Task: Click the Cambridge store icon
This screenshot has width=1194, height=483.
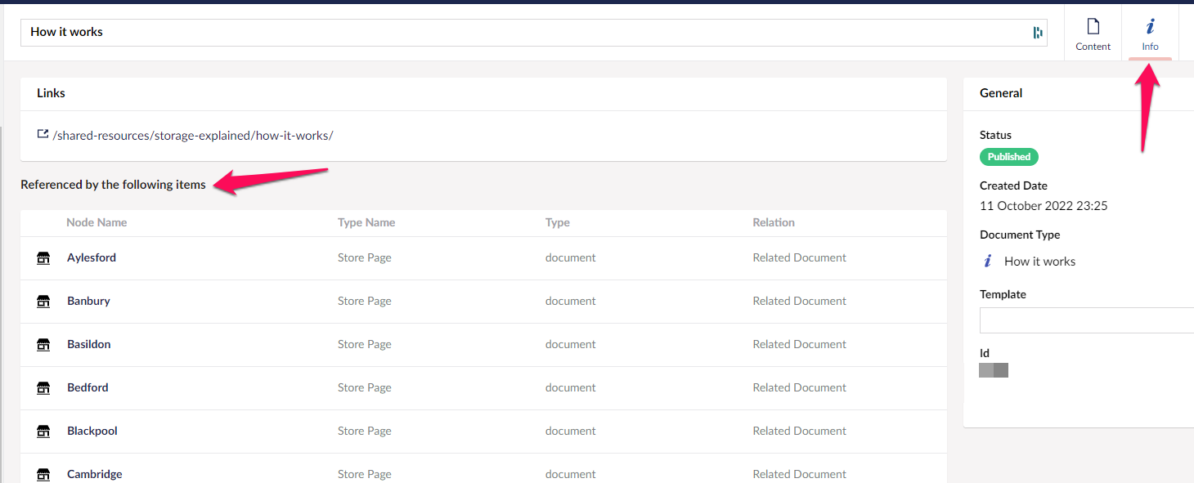Action: tap(43, 475)
